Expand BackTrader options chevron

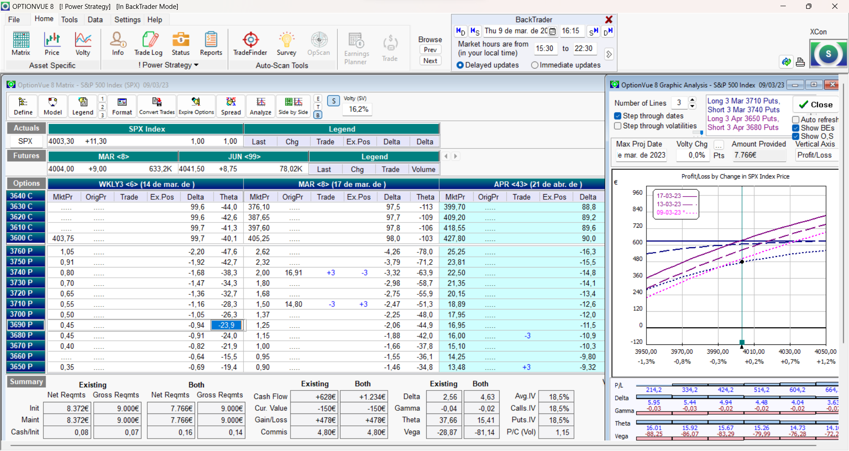[x=609, y=54]
